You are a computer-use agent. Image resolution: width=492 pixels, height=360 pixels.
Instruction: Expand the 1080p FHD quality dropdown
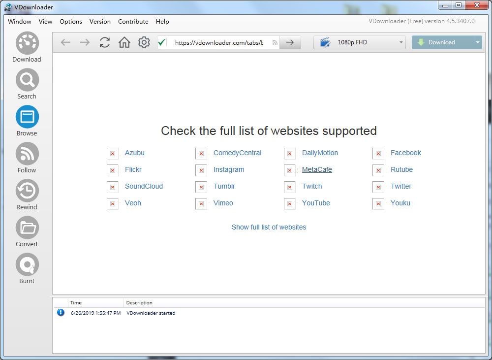pyautogui.click(x=401, y=42)
